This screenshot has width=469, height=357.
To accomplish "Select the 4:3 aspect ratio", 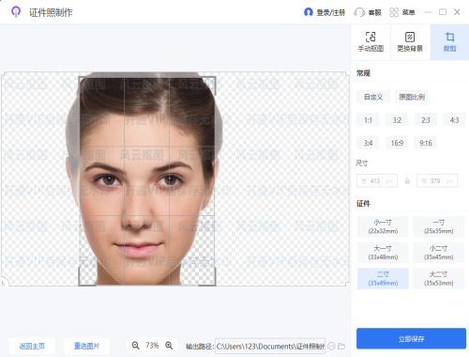I will [x=454, y=120].
